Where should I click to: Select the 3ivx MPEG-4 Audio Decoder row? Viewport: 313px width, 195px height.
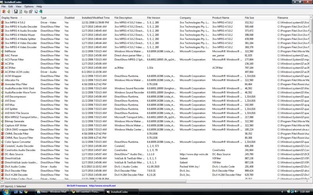(x=155, y=27)
